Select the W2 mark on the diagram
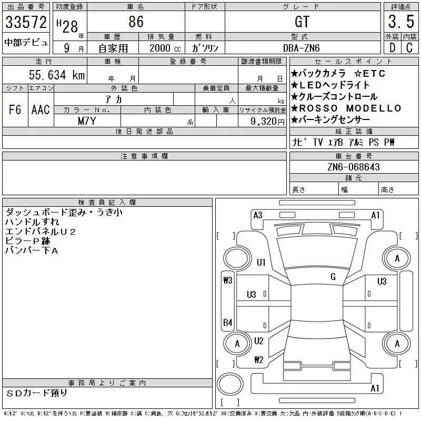Viewport: 421px width, 421px height. tap(259, 359)
